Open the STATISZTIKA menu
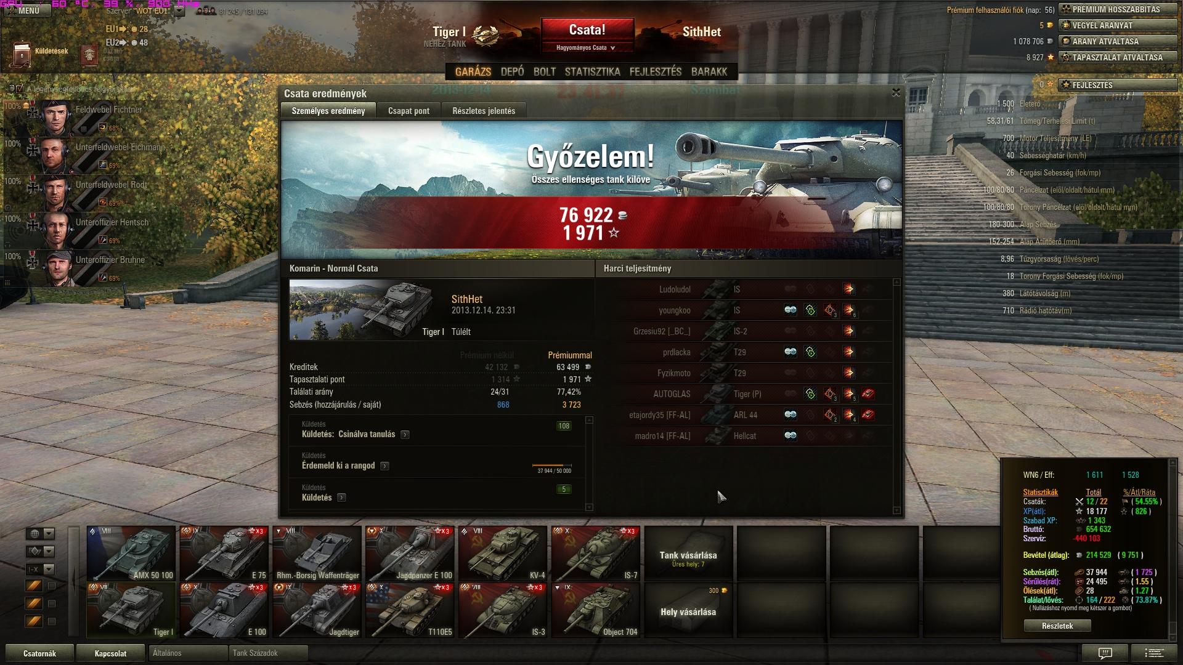Screen dimensions: 1183x665 592,72
